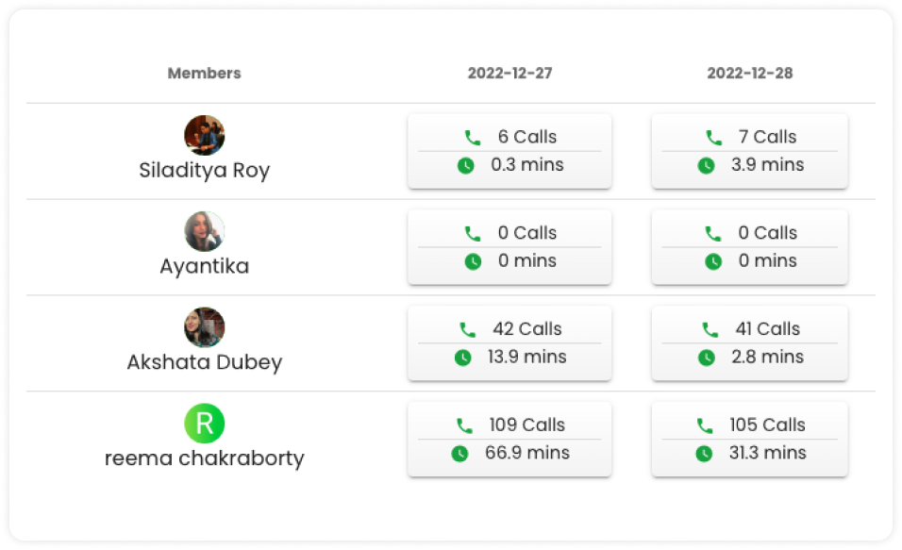Open the reema chakraborty name link
Image resolution: width=902 pixels, height=550 pixels.
[x=204, y=458]
